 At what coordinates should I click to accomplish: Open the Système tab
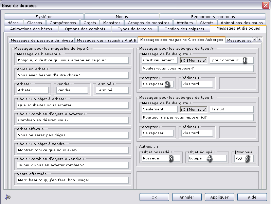coord(44,16)
